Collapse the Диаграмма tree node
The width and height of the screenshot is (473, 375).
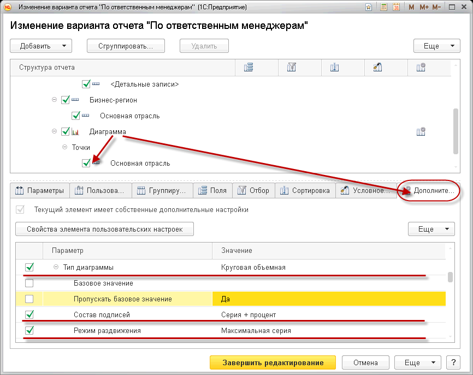click(54, 132)
